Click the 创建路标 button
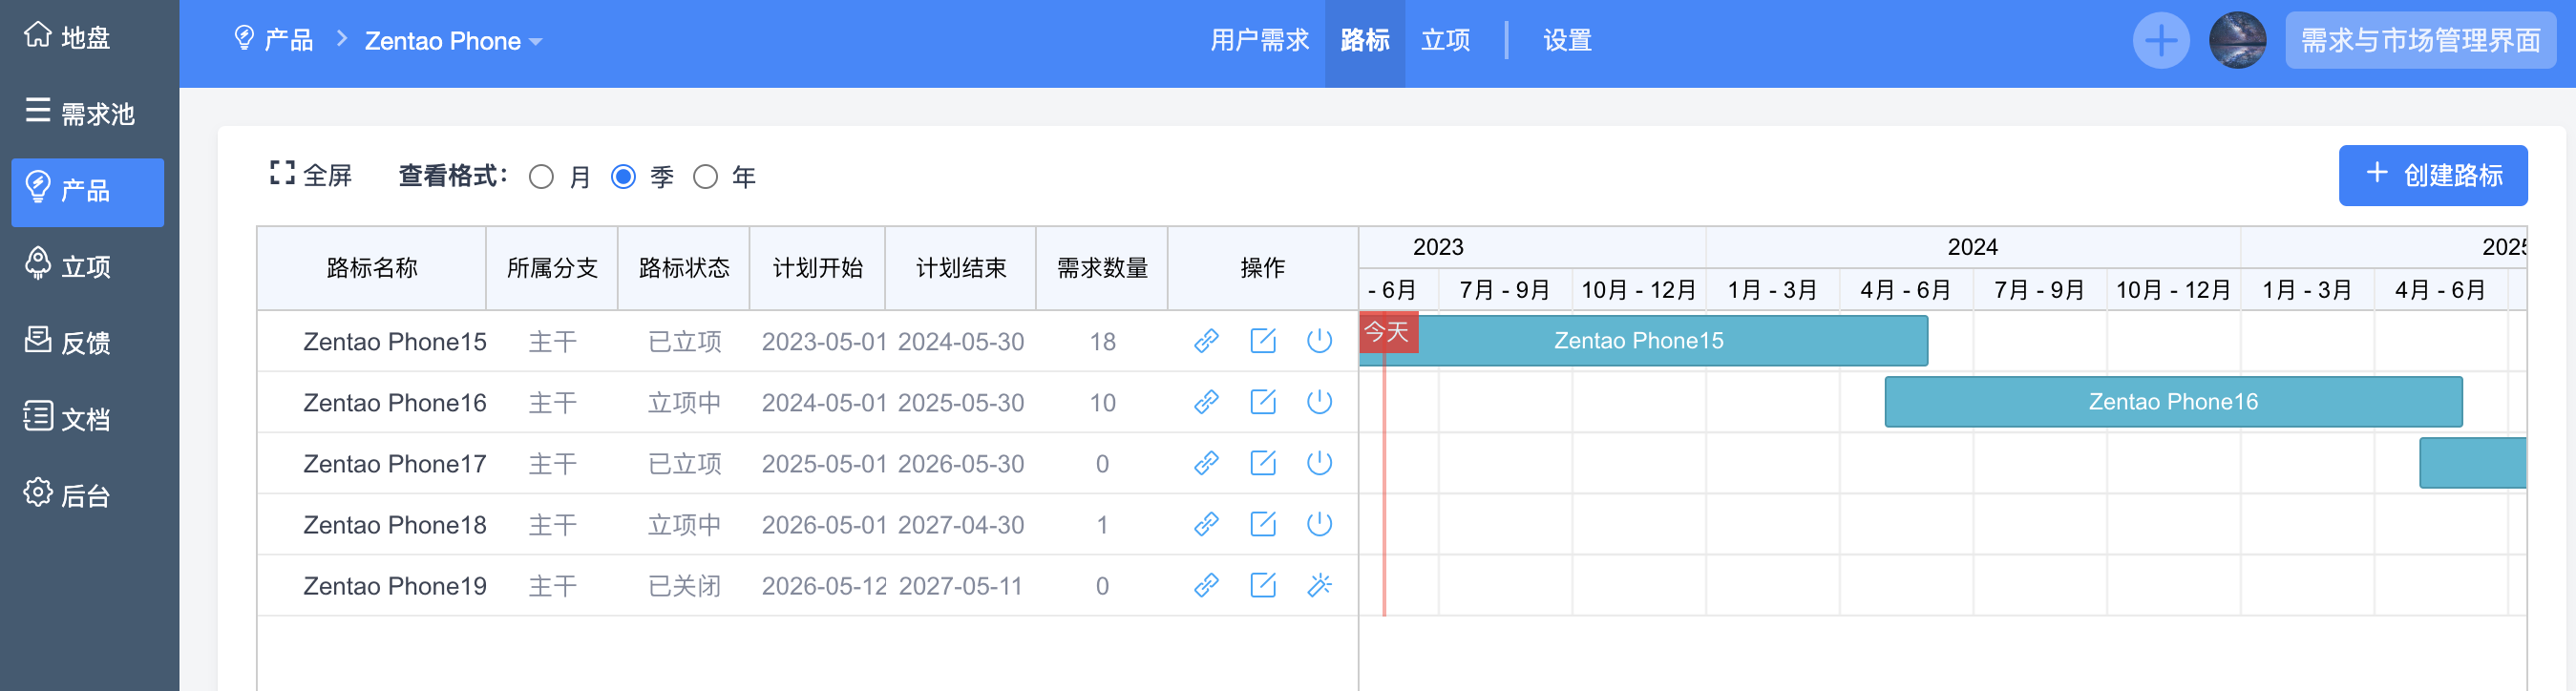2576x691 pixels. (2432, 175)
